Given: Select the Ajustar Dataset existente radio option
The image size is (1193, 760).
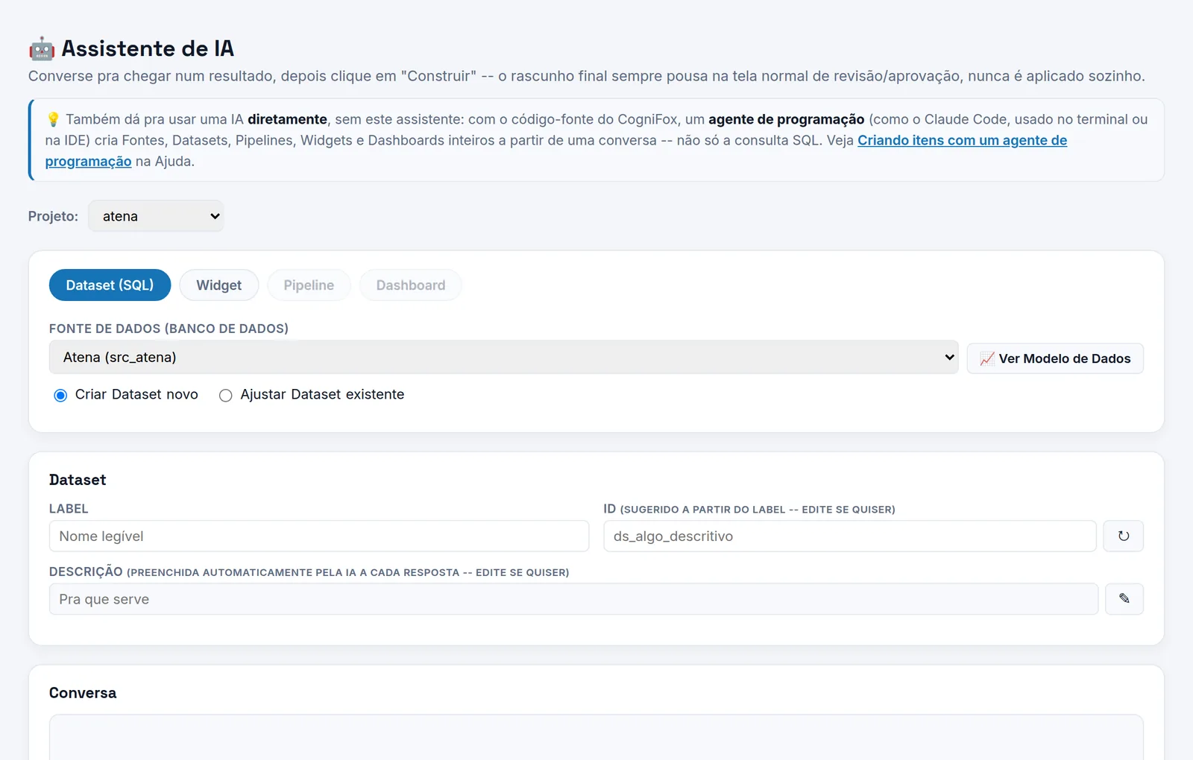Looking at the screenshot, I should [225, 395].
